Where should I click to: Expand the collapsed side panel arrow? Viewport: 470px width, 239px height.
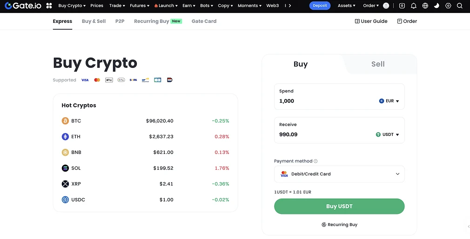468,227
